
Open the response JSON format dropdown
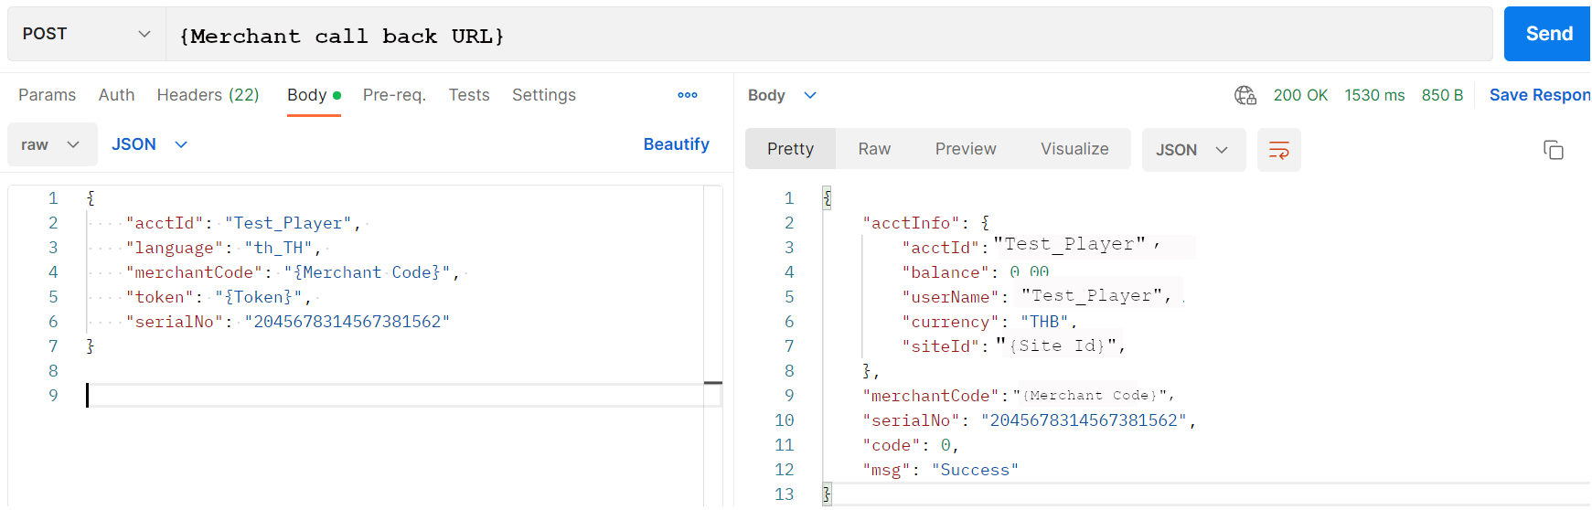[x=1192, y=150]
